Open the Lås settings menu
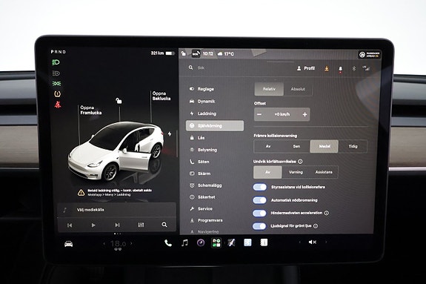The image size is (426, 284). point(197,138)
